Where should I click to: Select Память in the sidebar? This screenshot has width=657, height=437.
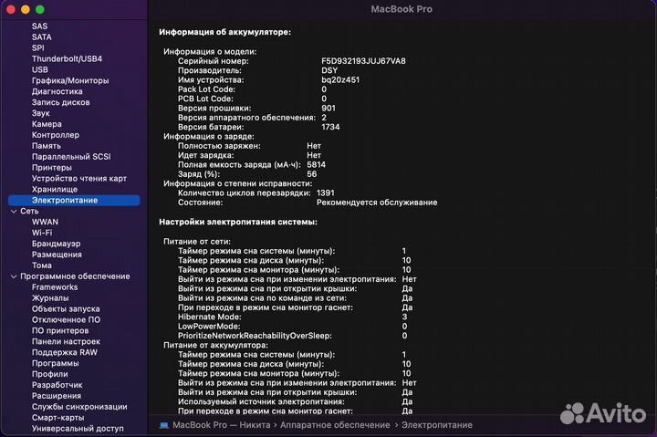47,146
